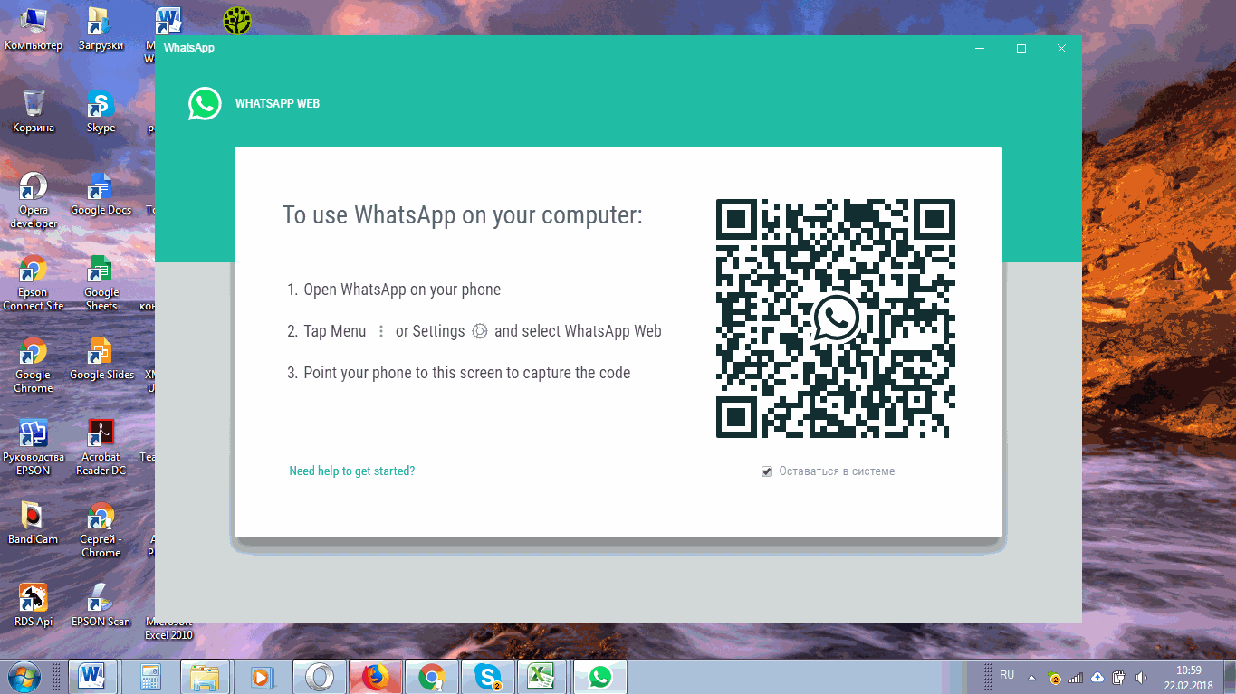Click the QR code to scan

pyautogui.click(x=835, y=318)
